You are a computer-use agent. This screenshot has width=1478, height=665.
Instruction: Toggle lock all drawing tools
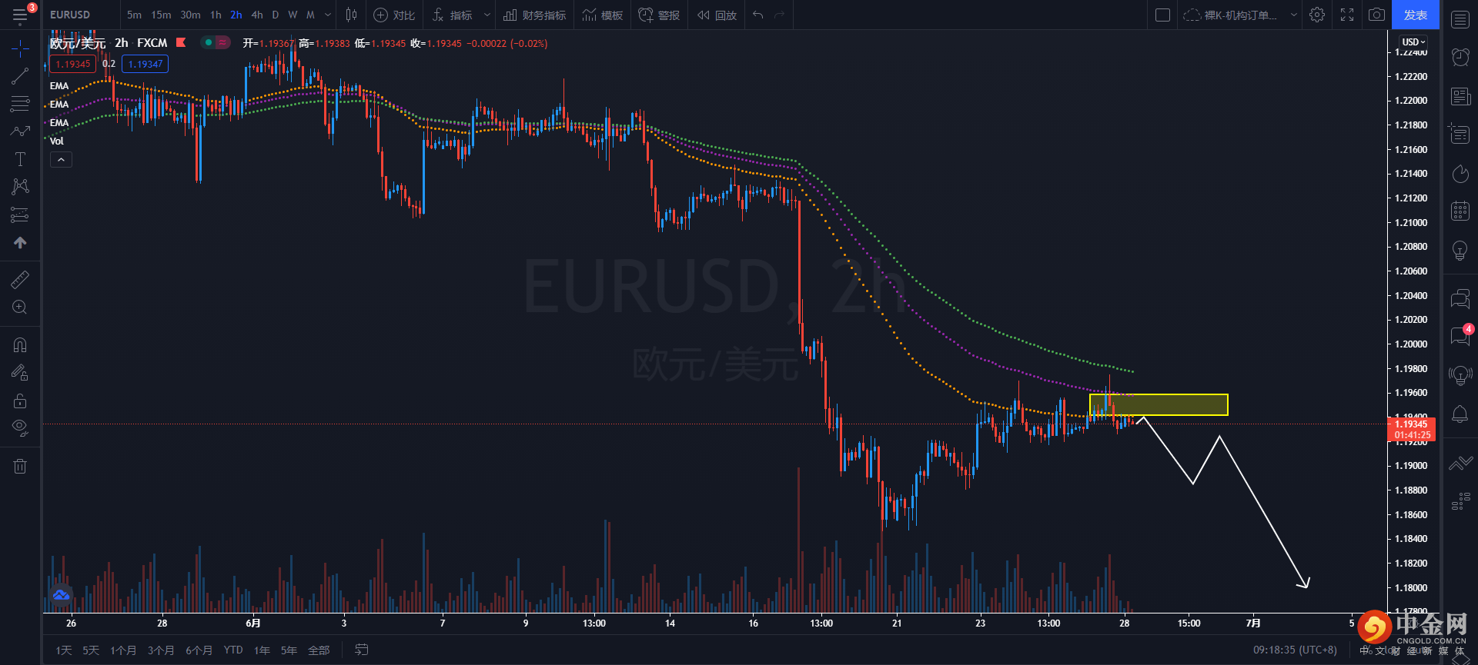click(x=20, y=401)
